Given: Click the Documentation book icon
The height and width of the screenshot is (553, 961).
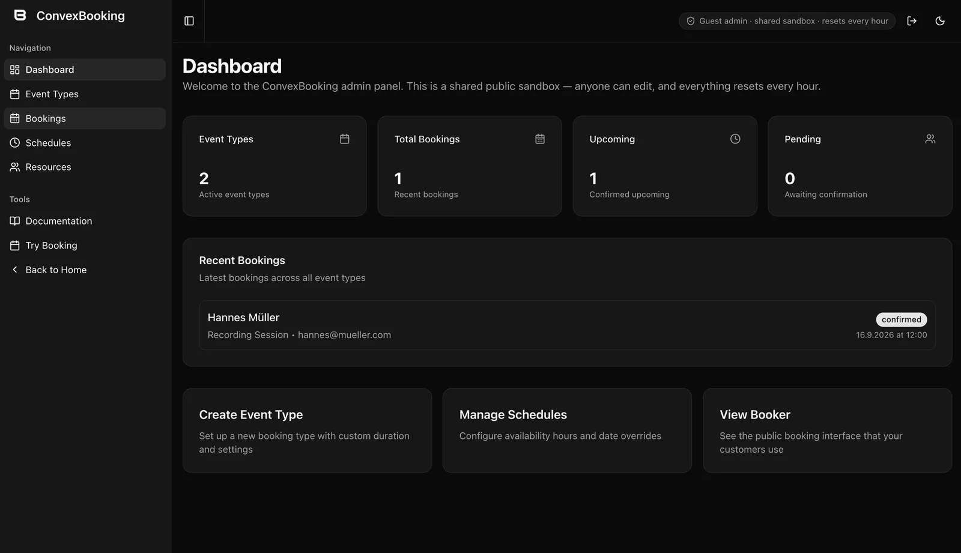Looking at the screenshot, I should point(15,221).
